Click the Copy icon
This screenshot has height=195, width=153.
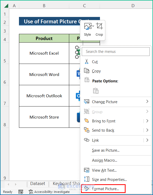click(87, 71)
